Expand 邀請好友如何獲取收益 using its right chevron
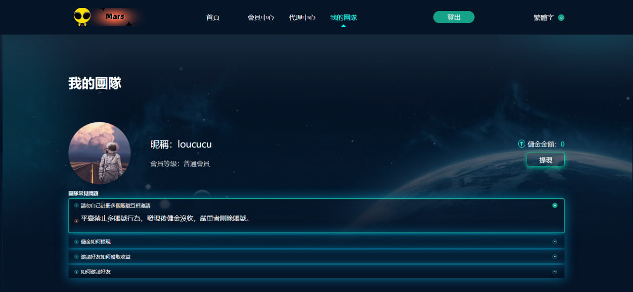The height and width of the screenshot is (292, 633). [555, 257]
